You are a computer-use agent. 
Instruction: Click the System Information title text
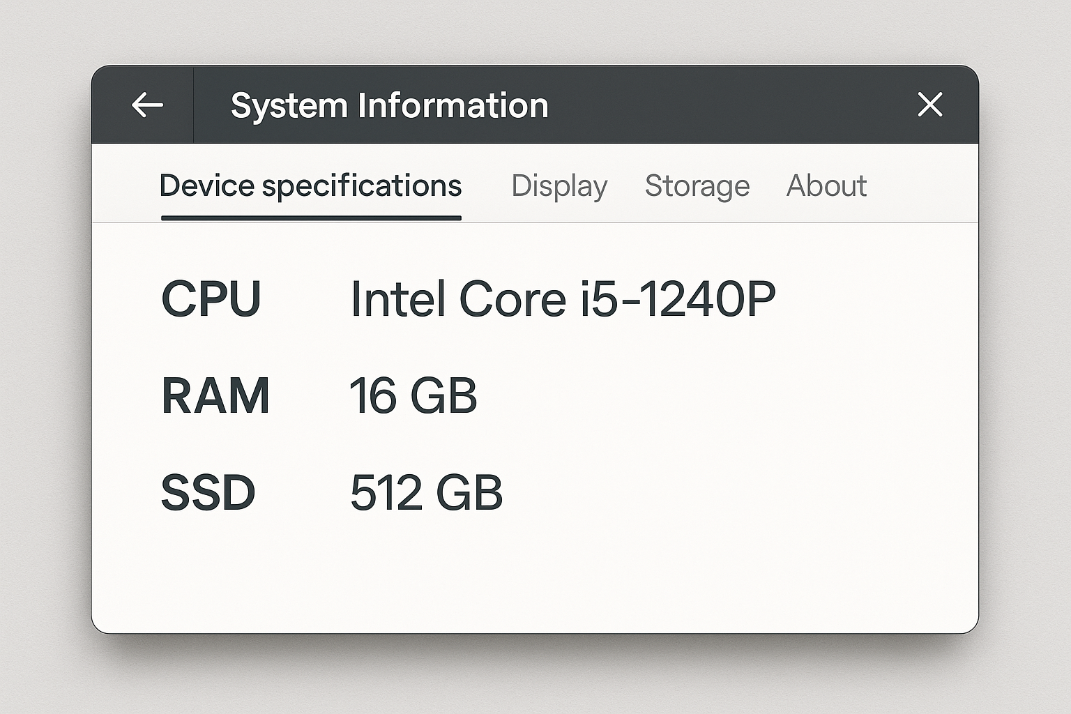390,106
